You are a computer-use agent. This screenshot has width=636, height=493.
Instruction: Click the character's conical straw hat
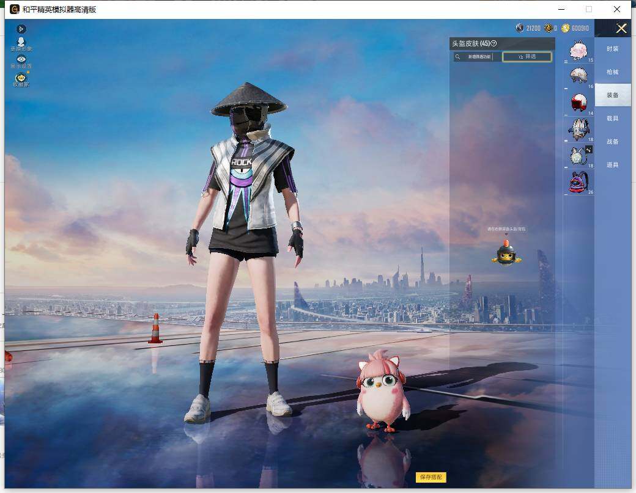click(249, 99)
